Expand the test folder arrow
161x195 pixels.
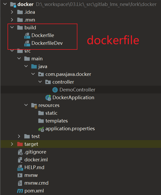click(19, 136)
